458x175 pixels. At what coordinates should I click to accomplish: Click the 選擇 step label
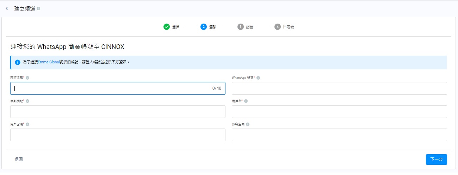tap(176, 27)
